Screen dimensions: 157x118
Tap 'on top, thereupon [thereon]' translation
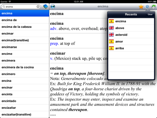coord(79,73)
